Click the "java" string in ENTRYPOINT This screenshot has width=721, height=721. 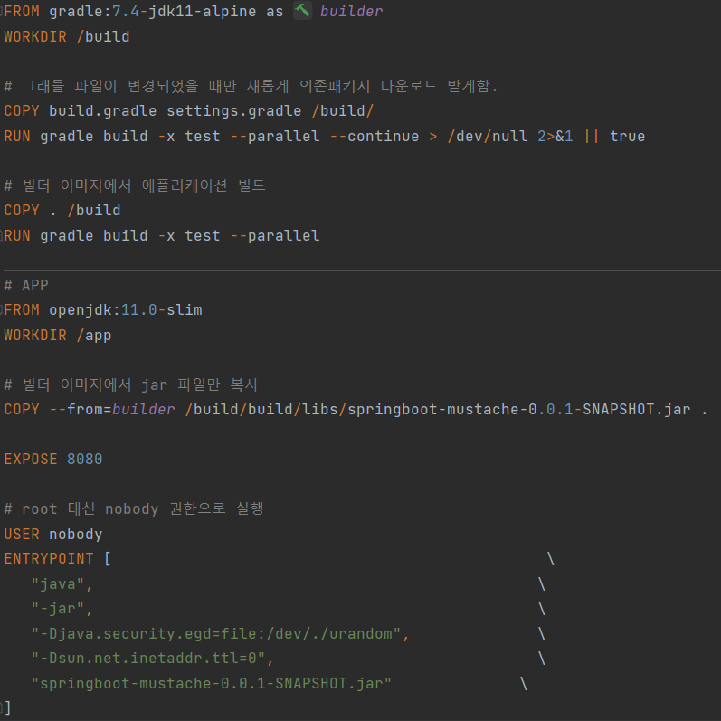click(x=58, y=584)
